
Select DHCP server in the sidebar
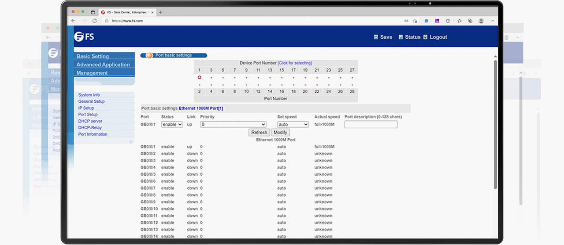pyautogui.click(x=90, y=121)
